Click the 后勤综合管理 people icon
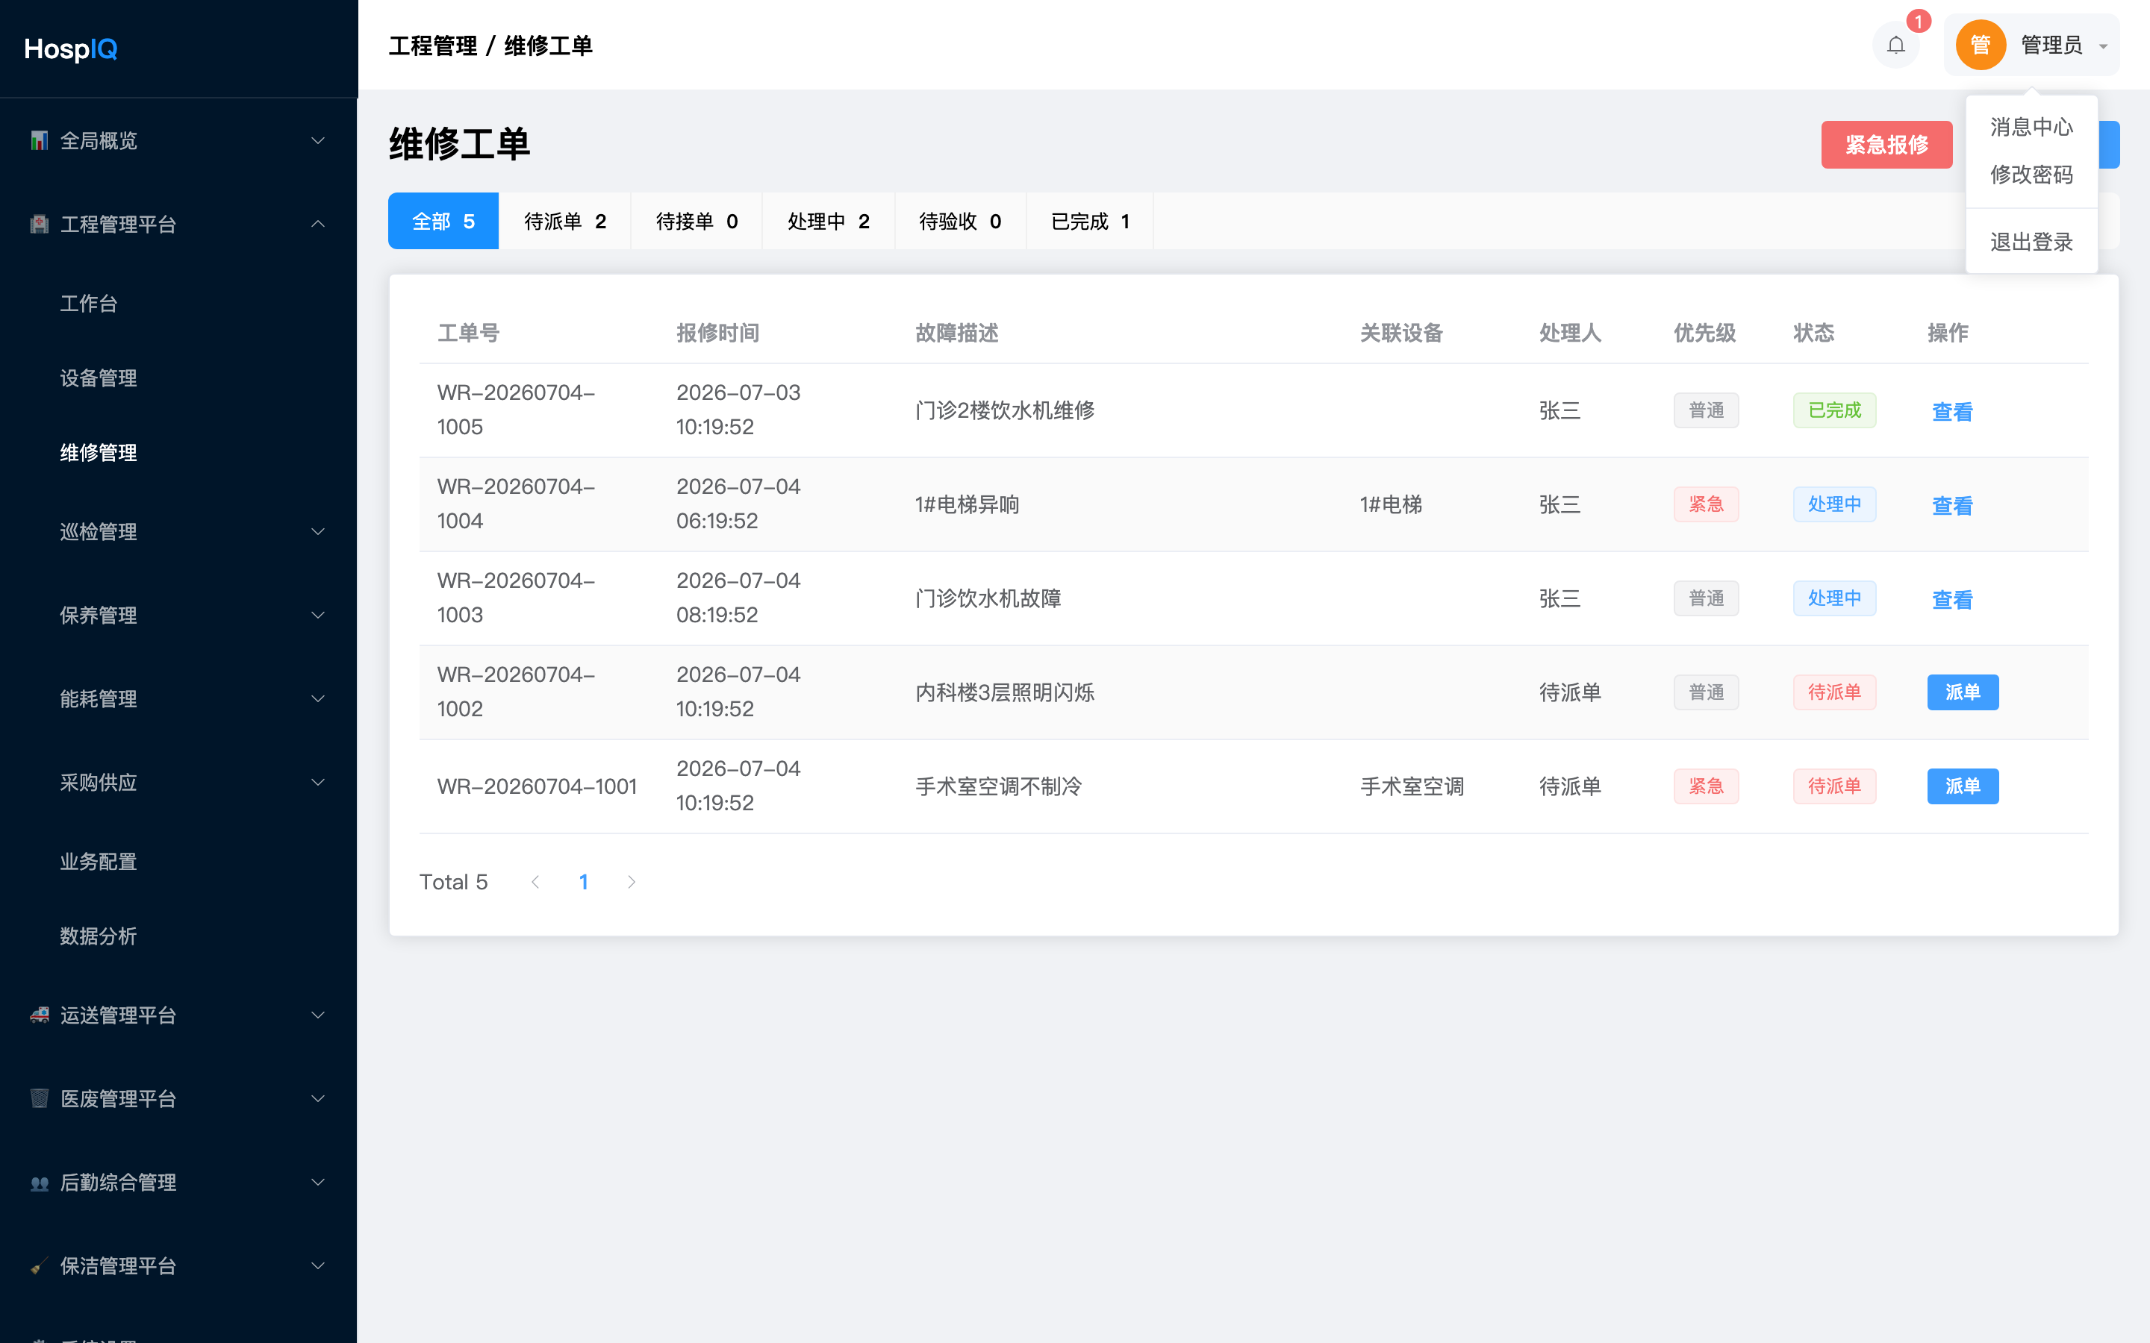Viewport: 2150px width, 1343px height. (x=39, y=1183)
